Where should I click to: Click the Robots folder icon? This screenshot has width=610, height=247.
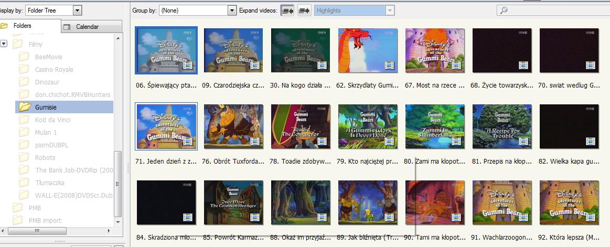(x=24, y=157)
